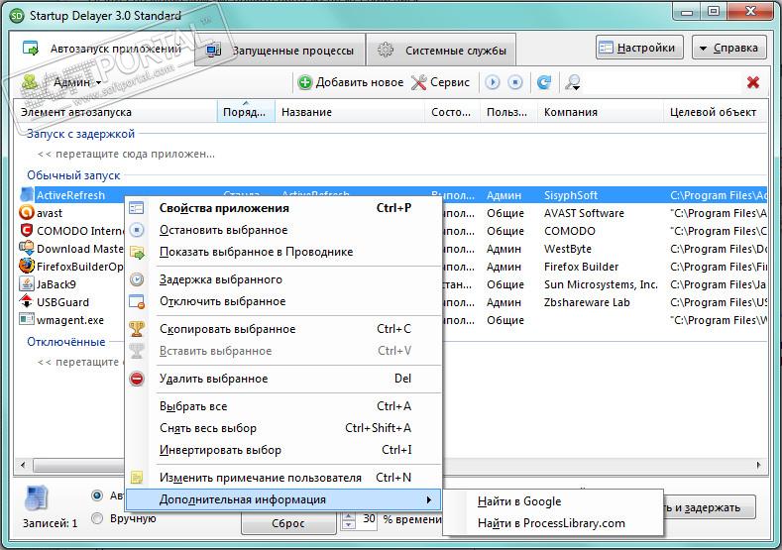
Task: Click the wmagent.exe row icon
Action: (27, 320)
